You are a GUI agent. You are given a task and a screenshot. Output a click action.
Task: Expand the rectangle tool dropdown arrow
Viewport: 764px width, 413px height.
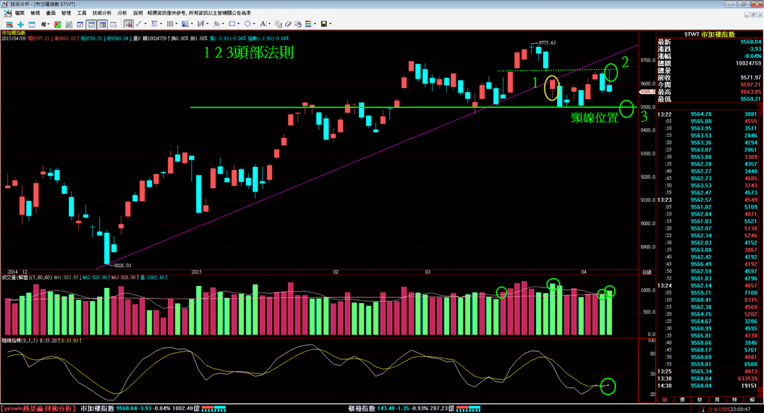click(x=239, y=24)
